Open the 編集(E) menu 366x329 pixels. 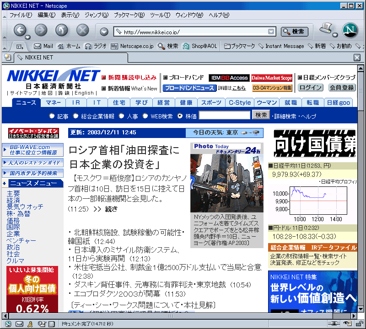coord(47,15)
